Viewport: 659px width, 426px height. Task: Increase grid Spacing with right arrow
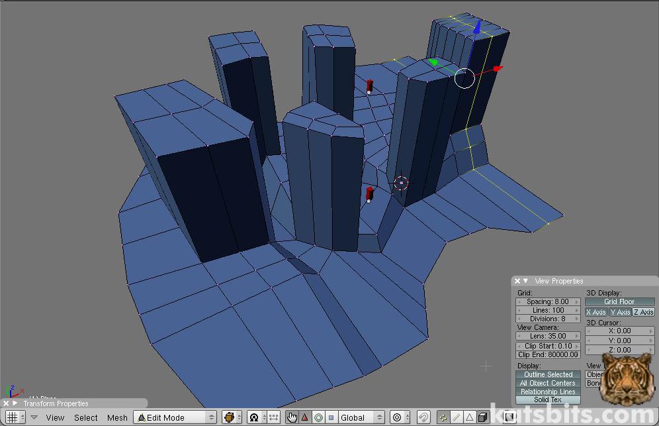577,302
